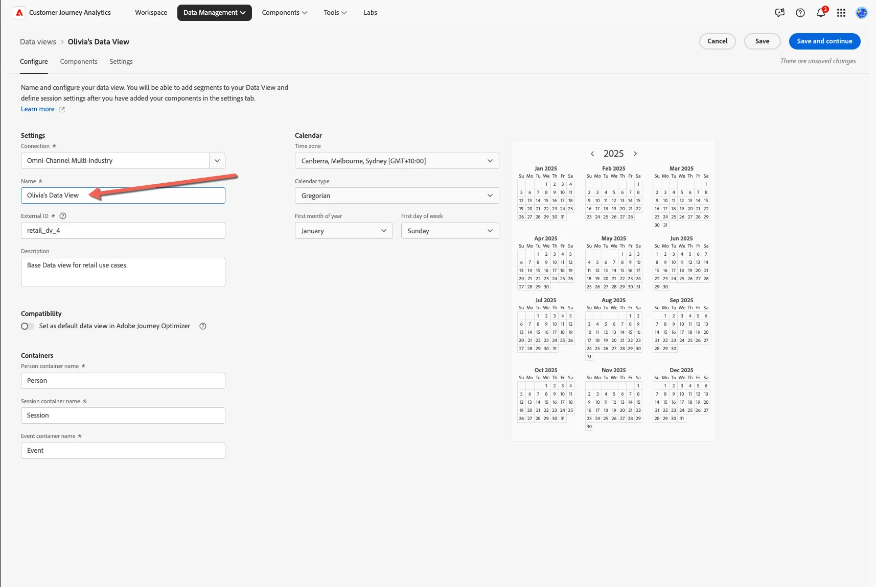Open the app switcher grid icon
Image resolution: width=876 pixels, height=587 pixels.
coord(841,13)
